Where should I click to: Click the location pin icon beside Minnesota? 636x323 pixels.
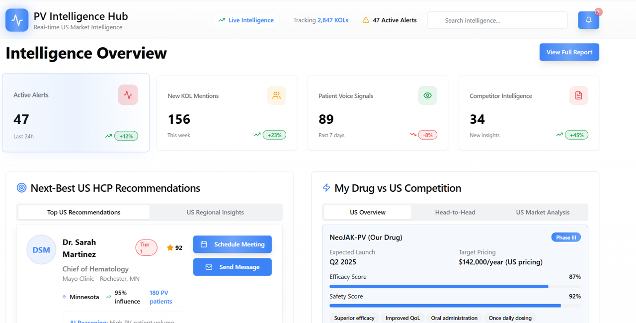click(x=63, y=297)
